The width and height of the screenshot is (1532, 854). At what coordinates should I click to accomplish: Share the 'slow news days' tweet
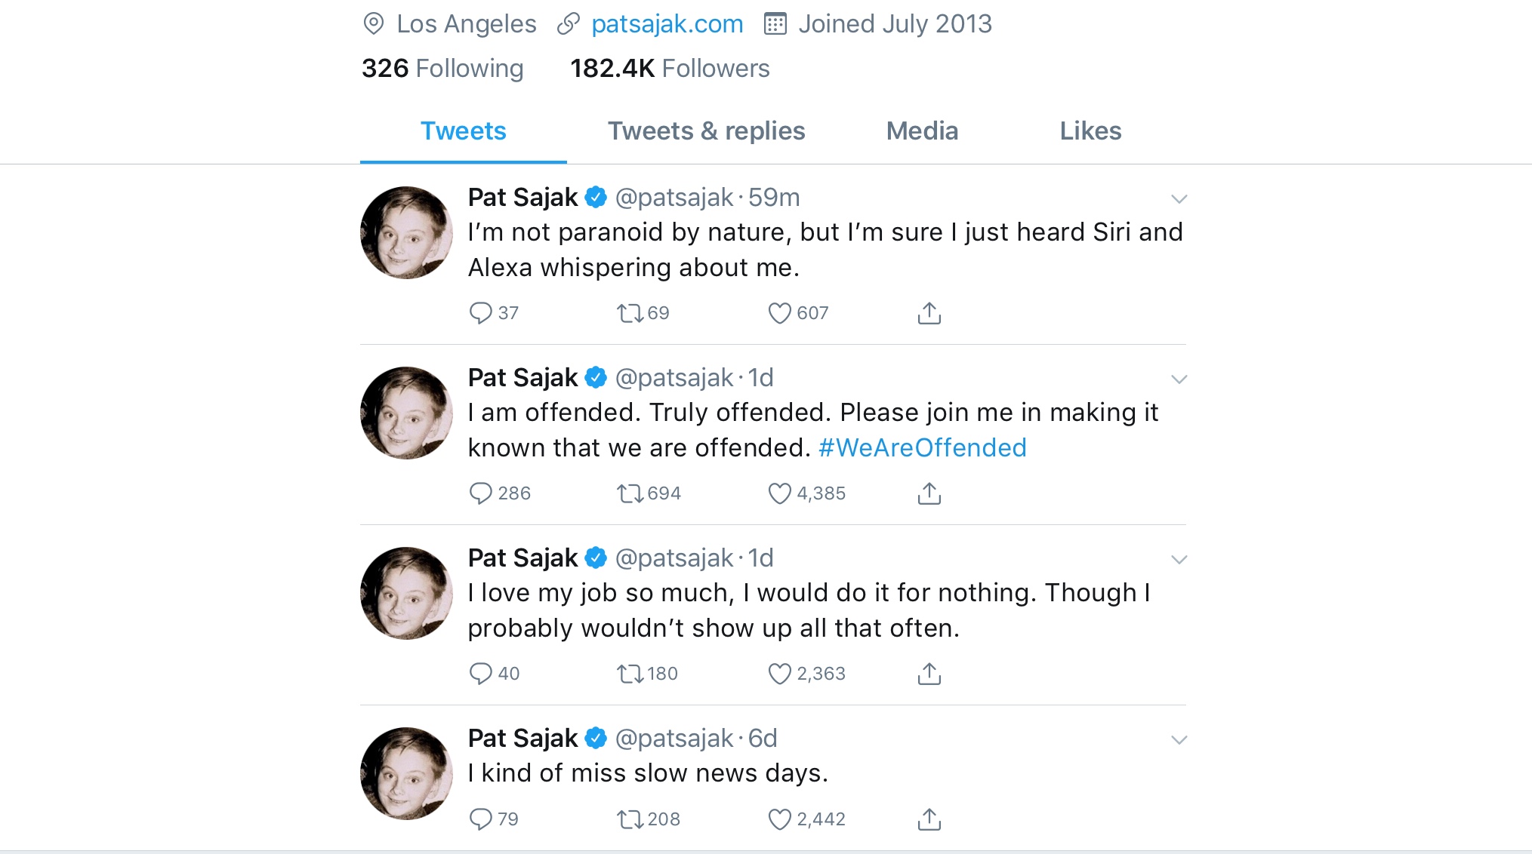pyautogui.click(x=929, y=819)
